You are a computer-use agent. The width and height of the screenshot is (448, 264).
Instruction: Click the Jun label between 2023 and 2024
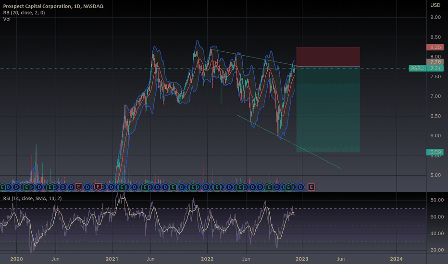tap(341, 259)
